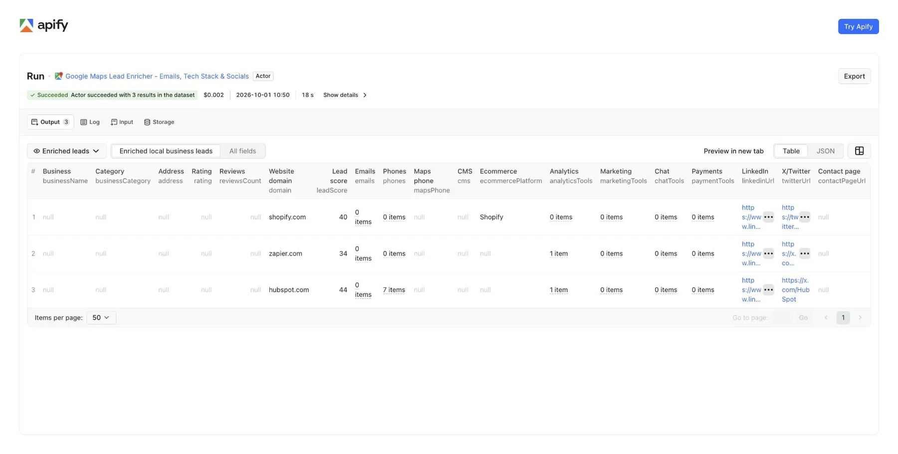Open items per page dropdown showing 50
The width and height of the screenshot is (898, 454).
coord(101,317)
